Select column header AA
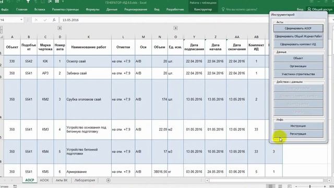This screenshot has width=334, height=188. [237, 37]
